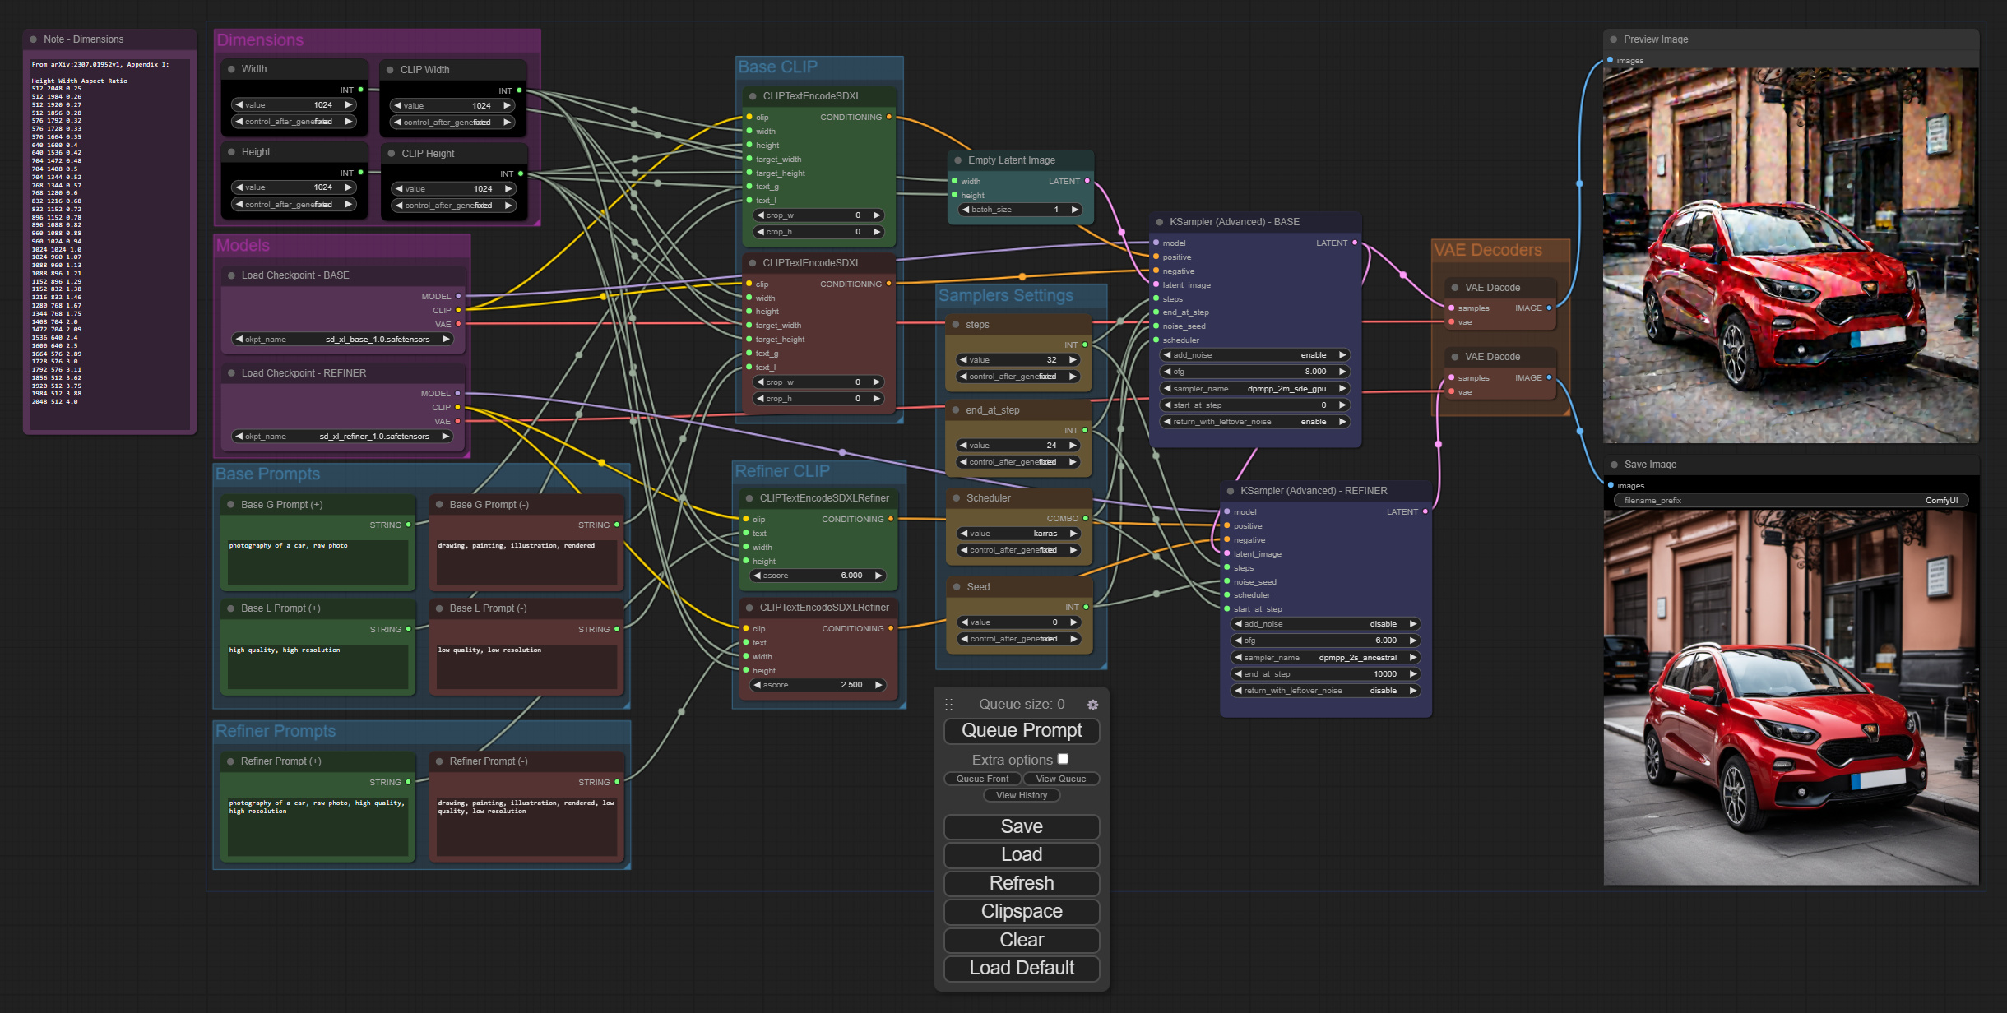Grab the queue panel drag handle
The image size is (2007, 1013).
[948, 705]
